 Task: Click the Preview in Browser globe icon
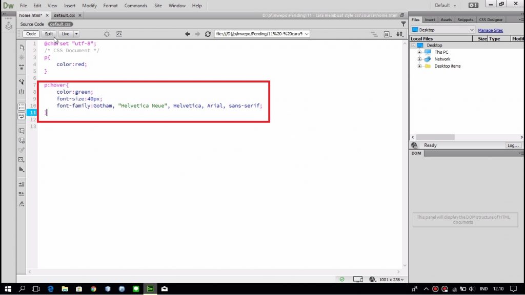[372, 279]
